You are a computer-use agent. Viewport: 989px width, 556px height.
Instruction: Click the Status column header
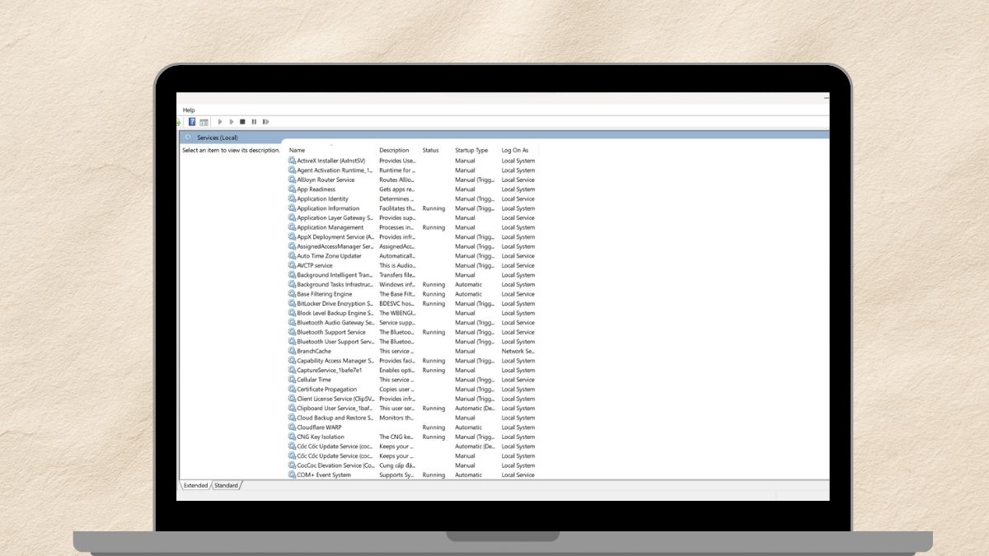[430, 151]
